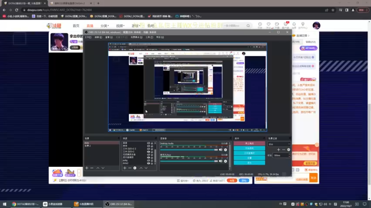
Task: Toggle lock on dota2 source
Action: click(x=152, y=163)
